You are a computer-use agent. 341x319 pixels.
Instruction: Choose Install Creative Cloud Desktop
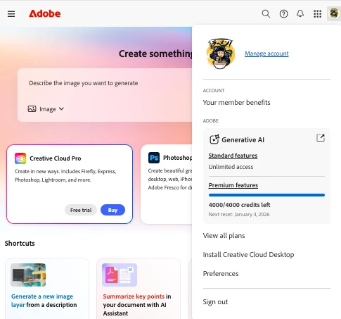pyautogui.click(x=248, y=255)
